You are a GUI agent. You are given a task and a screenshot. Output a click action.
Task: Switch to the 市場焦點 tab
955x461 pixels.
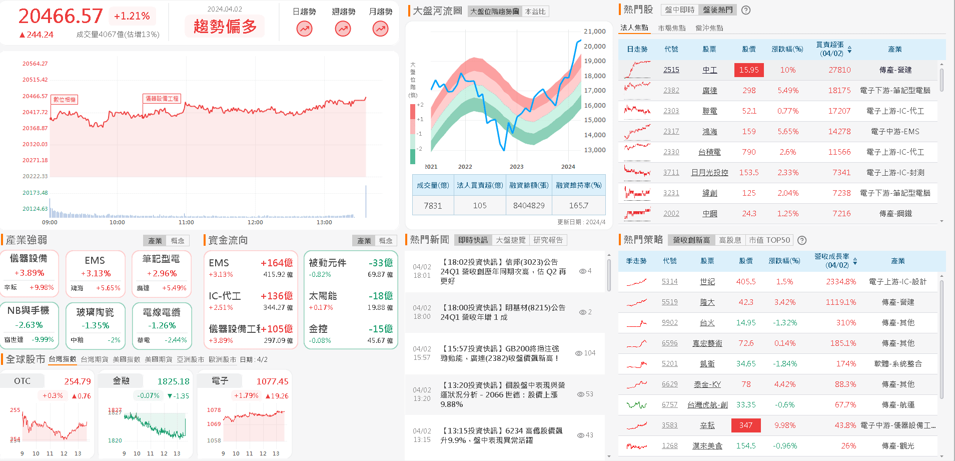coord(672,28)
